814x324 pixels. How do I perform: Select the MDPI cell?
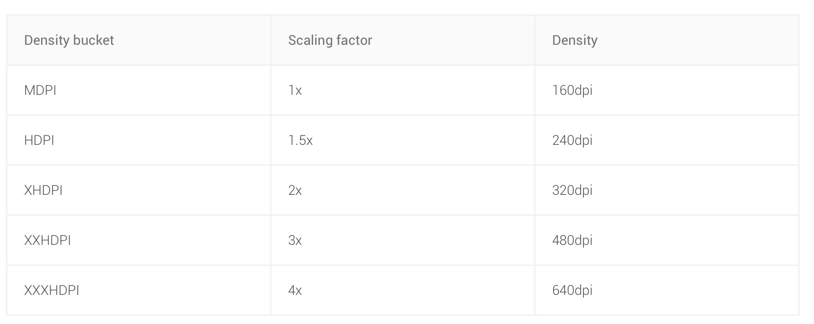(139, 90)
